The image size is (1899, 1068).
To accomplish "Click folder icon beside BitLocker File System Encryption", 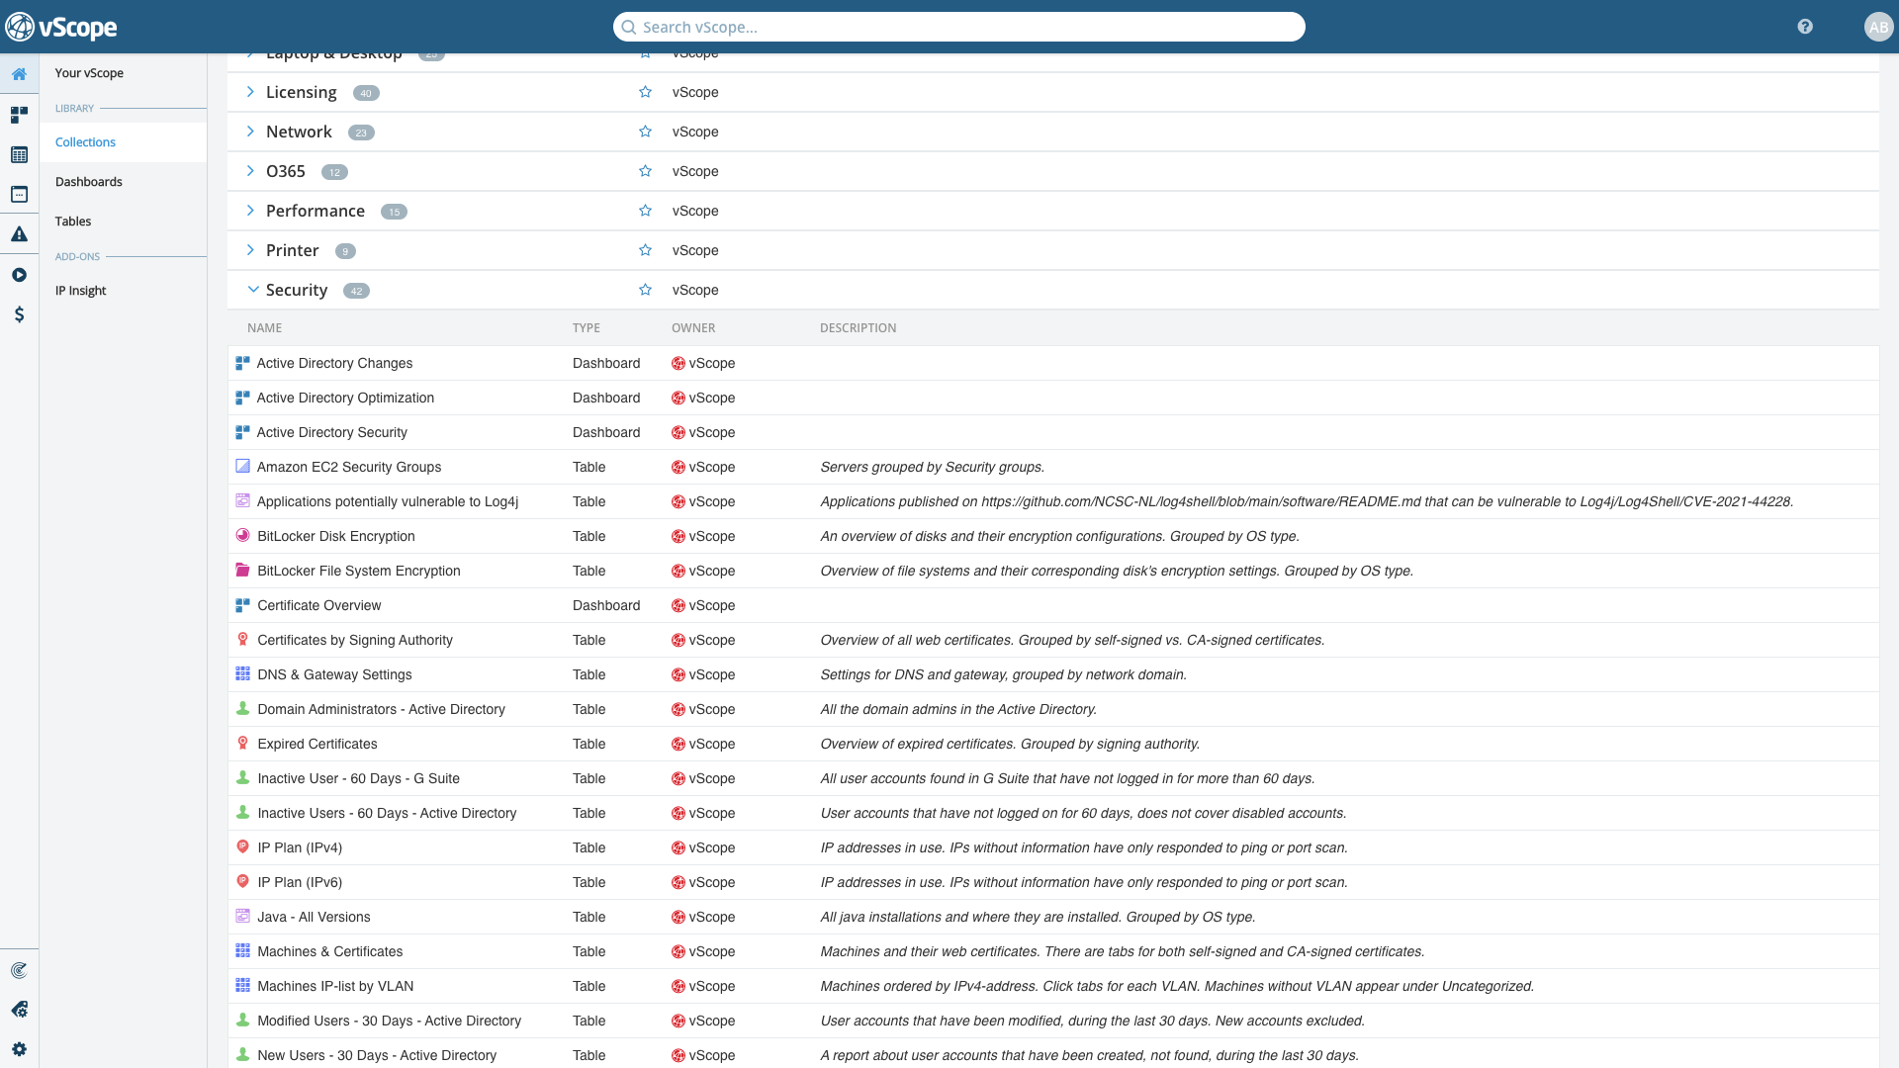I will (242, 571).
